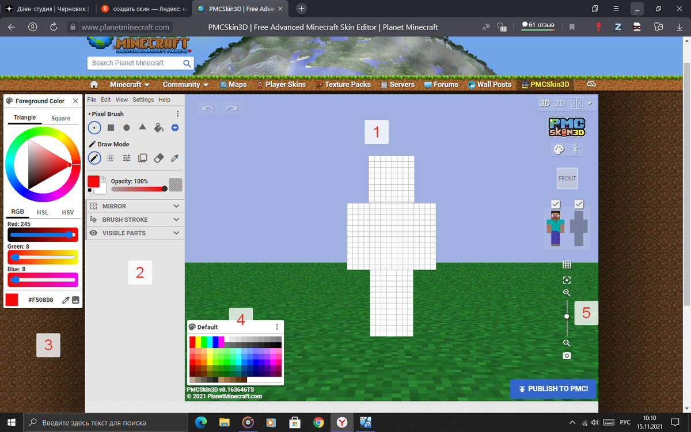Switch to the HSV color tab
The image size is (691, 432).
(68, 212)
